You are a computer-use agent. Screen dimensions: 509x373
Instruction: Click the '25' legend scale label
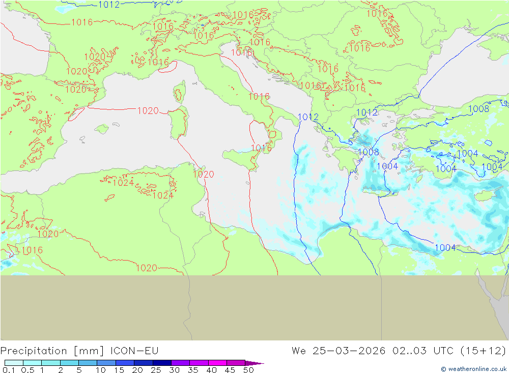(156, 370)
